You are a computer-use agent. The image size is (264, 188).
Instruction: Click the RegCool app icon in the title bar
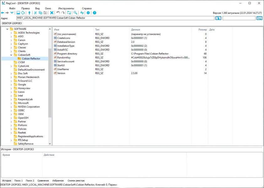3,3
